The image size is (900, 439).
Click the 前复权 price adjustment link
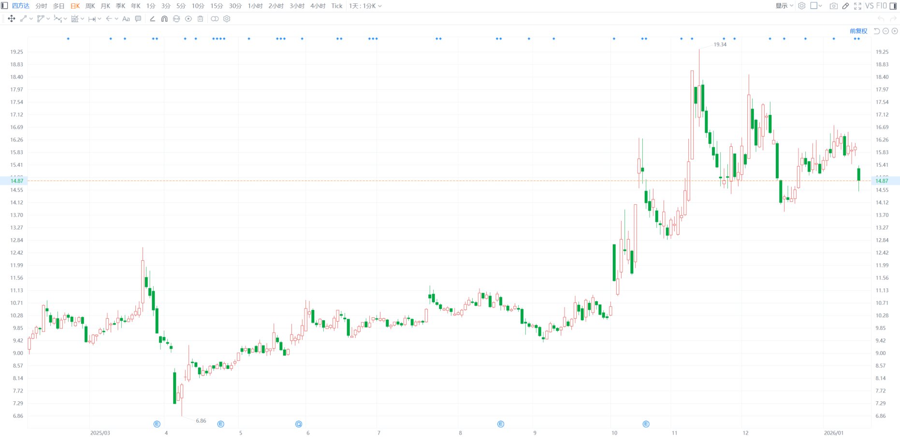coord(858,31)
